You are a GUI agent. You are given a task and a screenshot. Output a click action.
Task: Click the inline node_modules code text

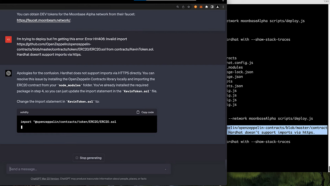click(x=70, y=85)
